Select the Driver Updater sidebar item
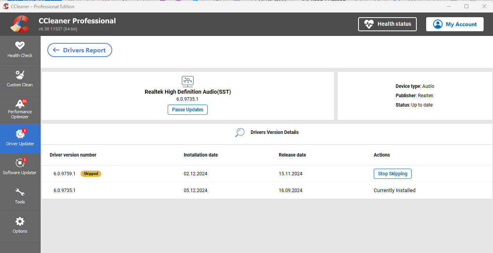This screenshot has height=253, width=493. pyautogui.click(x=20, y=139)
